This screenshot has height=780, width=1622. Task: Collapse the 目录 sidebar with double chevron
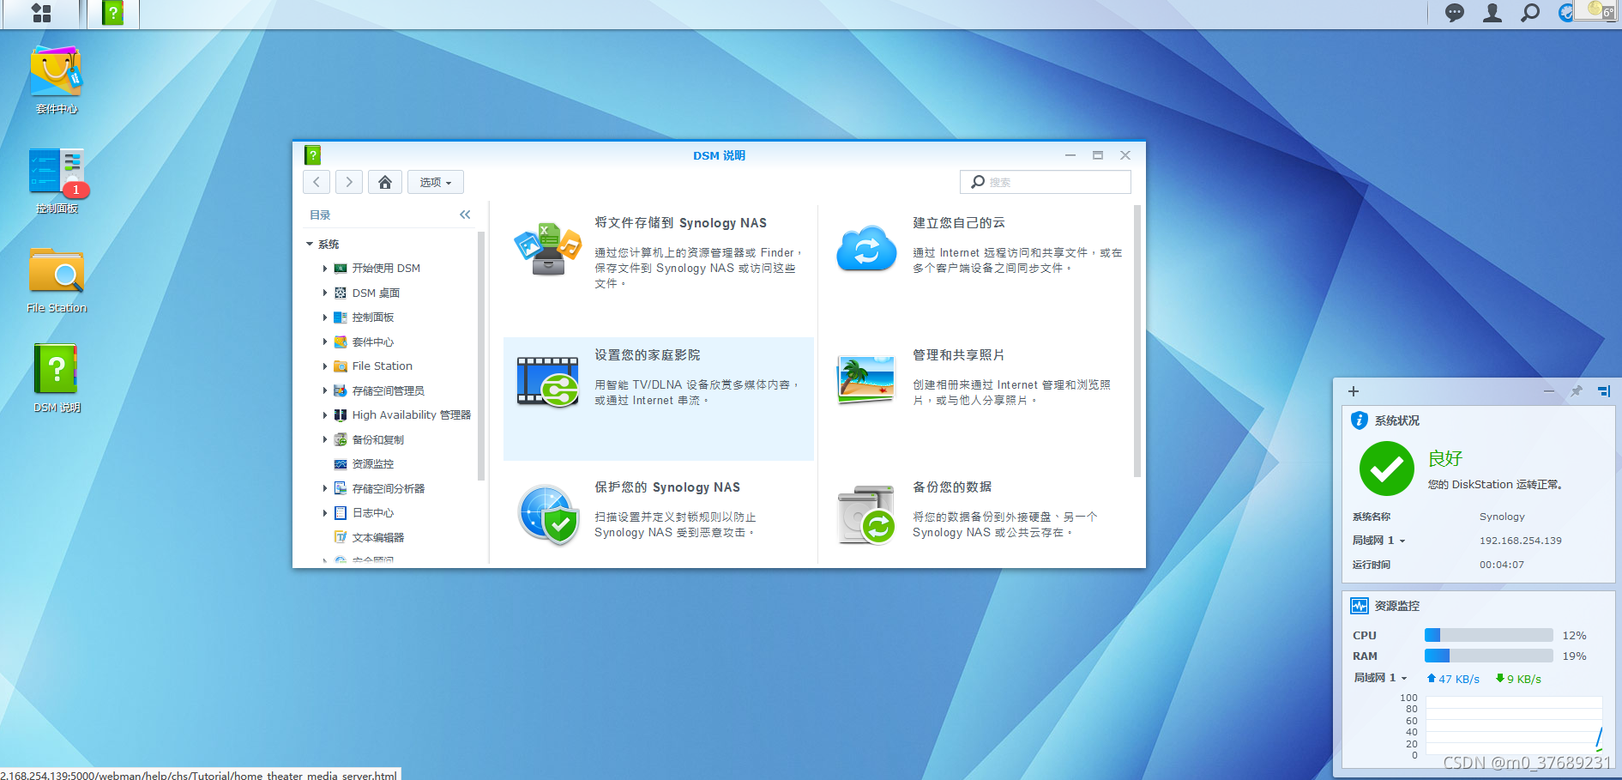click(465, 215)
